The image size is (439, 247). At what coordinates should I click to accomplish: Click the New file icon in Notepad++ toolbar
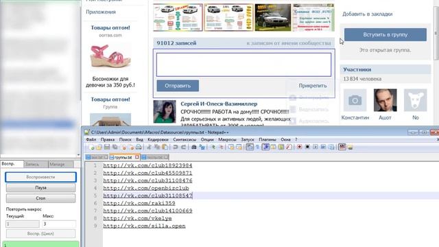[91, 147]
